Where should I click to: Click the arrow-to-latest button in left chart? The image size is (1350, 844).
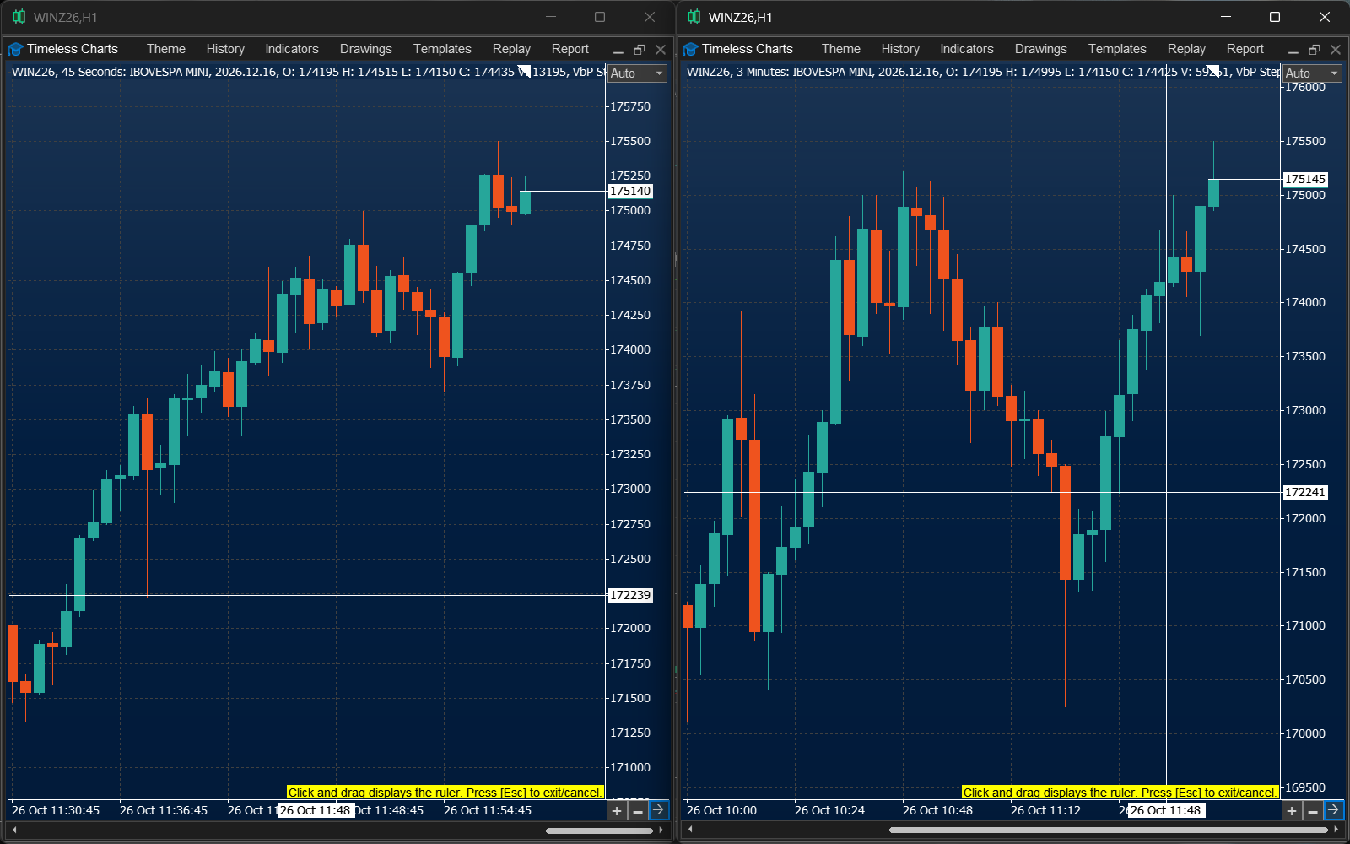pos(658,810)
